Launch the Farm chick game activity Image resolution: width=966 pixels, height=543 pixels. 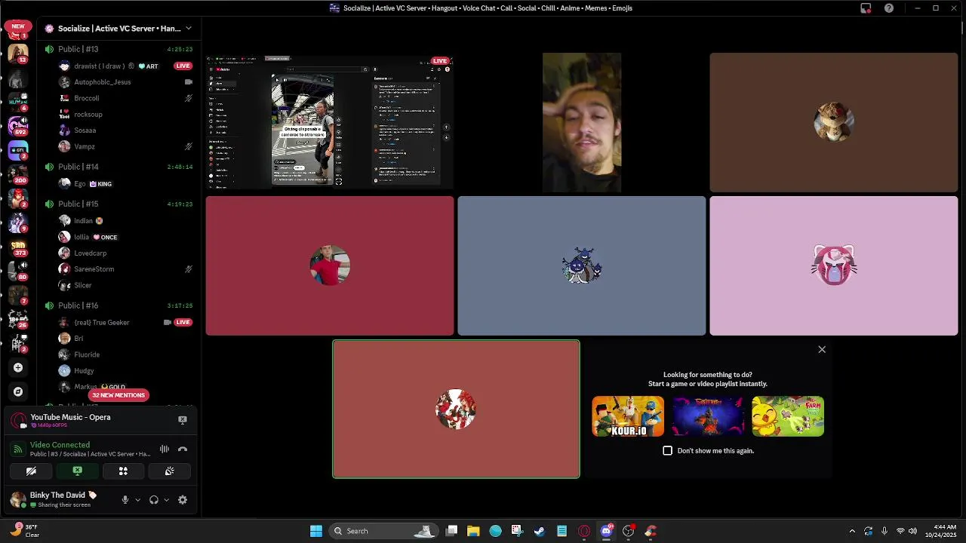(788, 416)
